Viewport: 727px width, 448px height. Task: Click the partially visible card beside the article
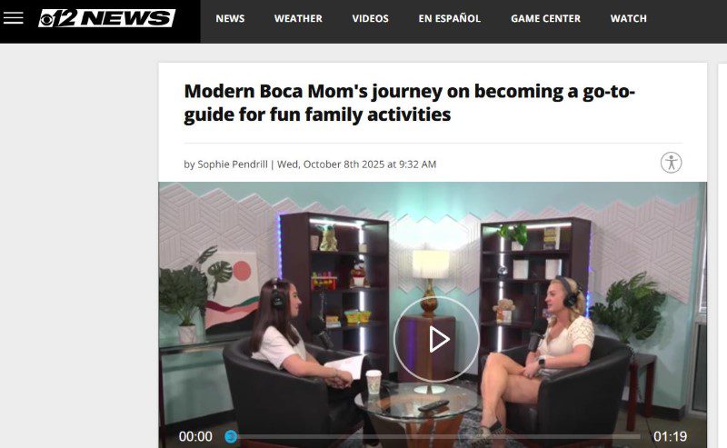[x=722, y=255]
